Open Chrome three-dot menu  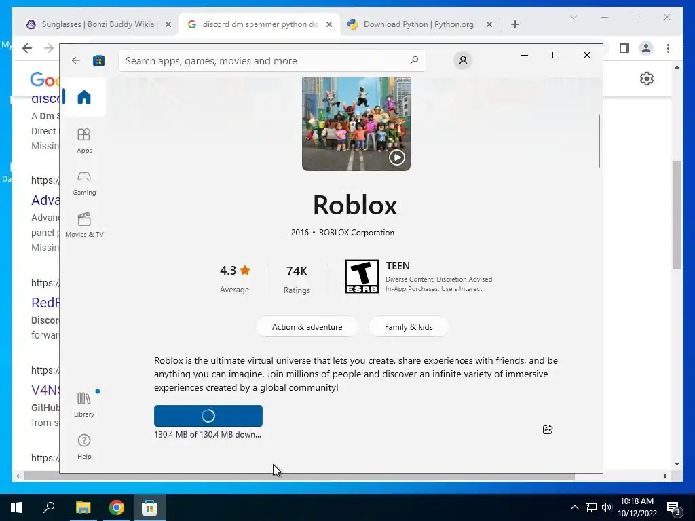668,48
